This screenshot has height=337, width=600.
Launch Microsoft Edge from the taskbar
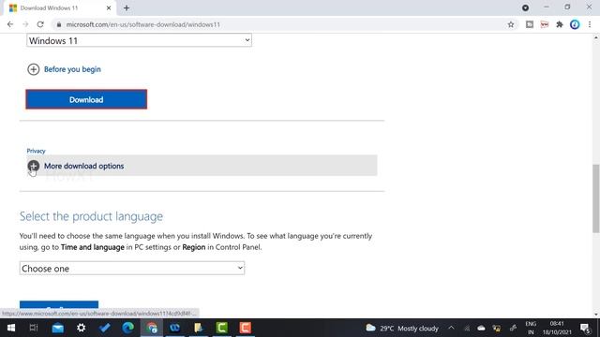point(127,328)
